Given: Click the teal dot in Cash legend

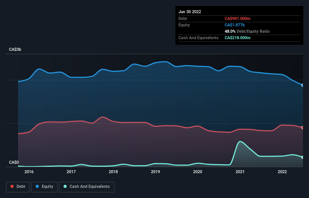Looking at the screenshot, I should [65, 186].
